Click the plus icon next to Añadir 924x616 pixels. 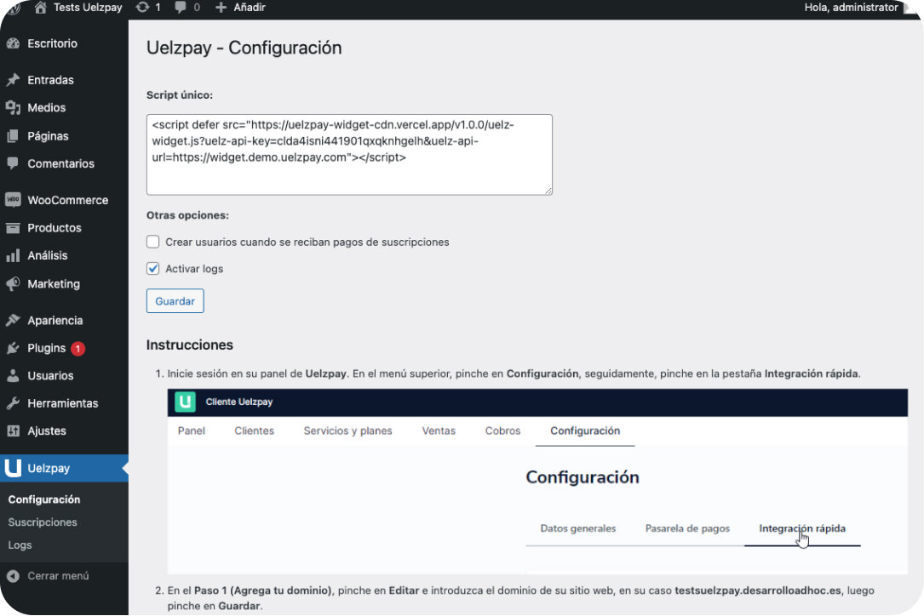pos(221,8)
